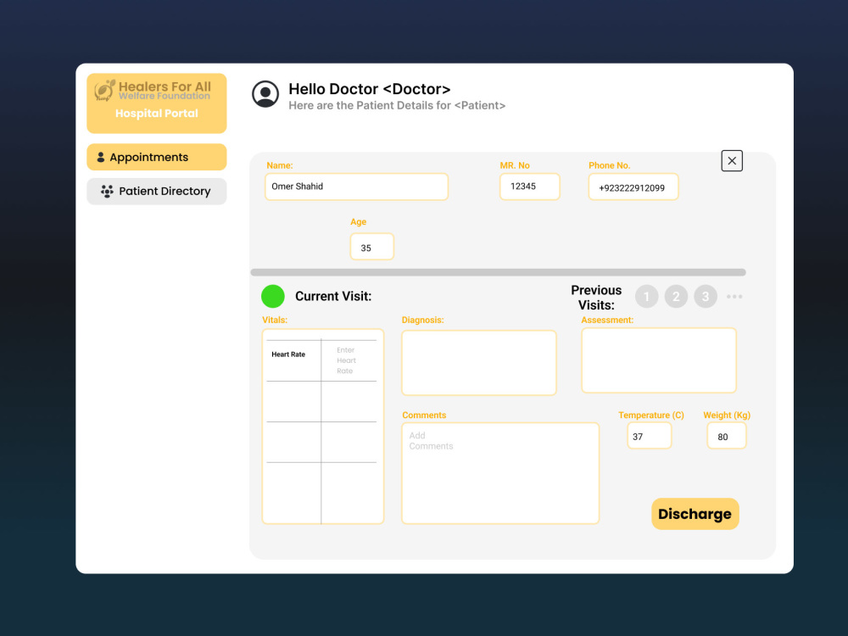Click the Vitals: label
Image resolution: width=848 pixels, height=636 pixels.
(275, 321)
